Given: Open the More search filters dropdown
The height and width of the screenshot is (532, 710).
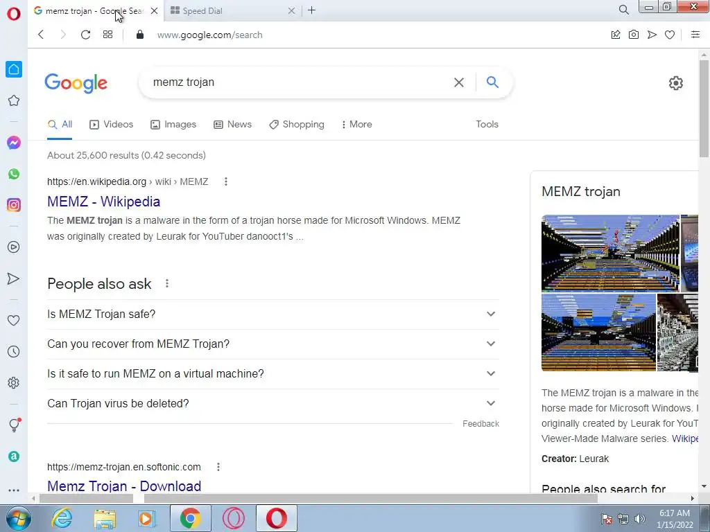Looking at the screenshot, I should [357, 125].
